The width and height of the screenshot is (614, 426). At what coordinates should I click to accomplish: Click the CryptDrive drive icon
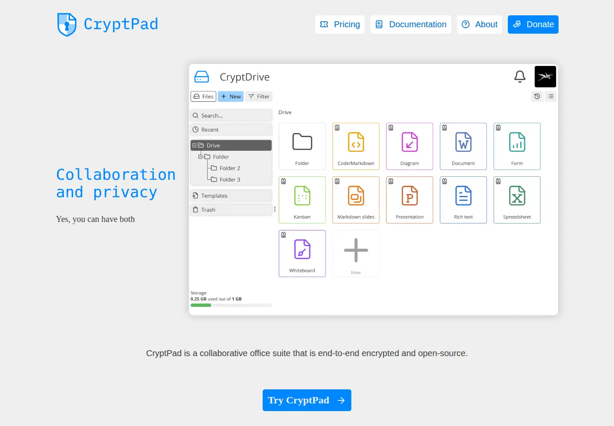pyautogui.click(x=202, y=77)
